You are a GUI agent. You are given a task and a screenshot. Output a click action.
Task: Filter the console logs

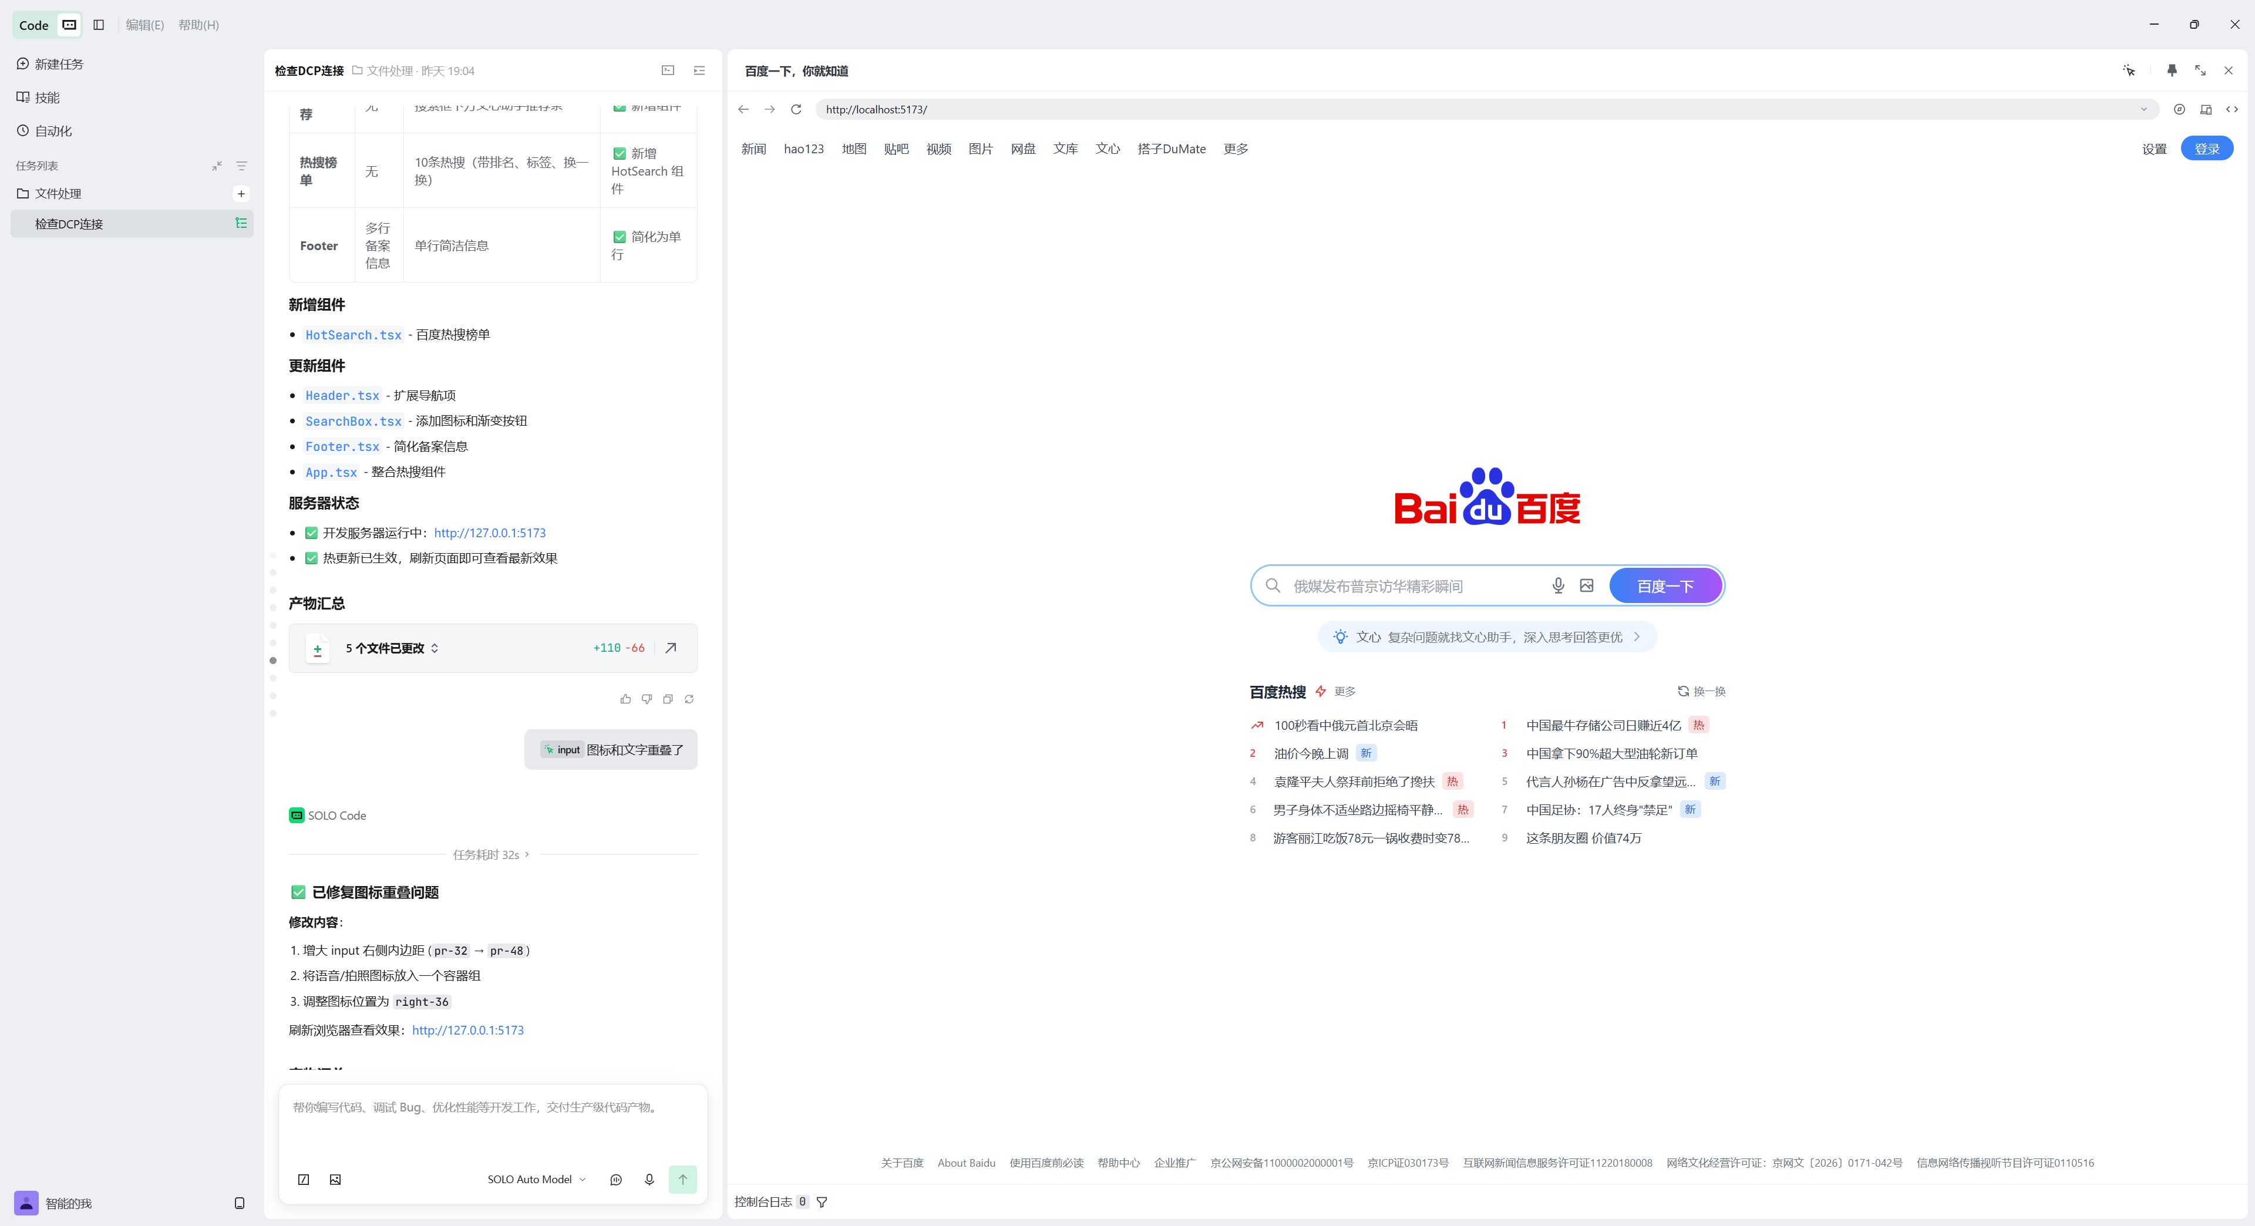tap(822, 1201)
